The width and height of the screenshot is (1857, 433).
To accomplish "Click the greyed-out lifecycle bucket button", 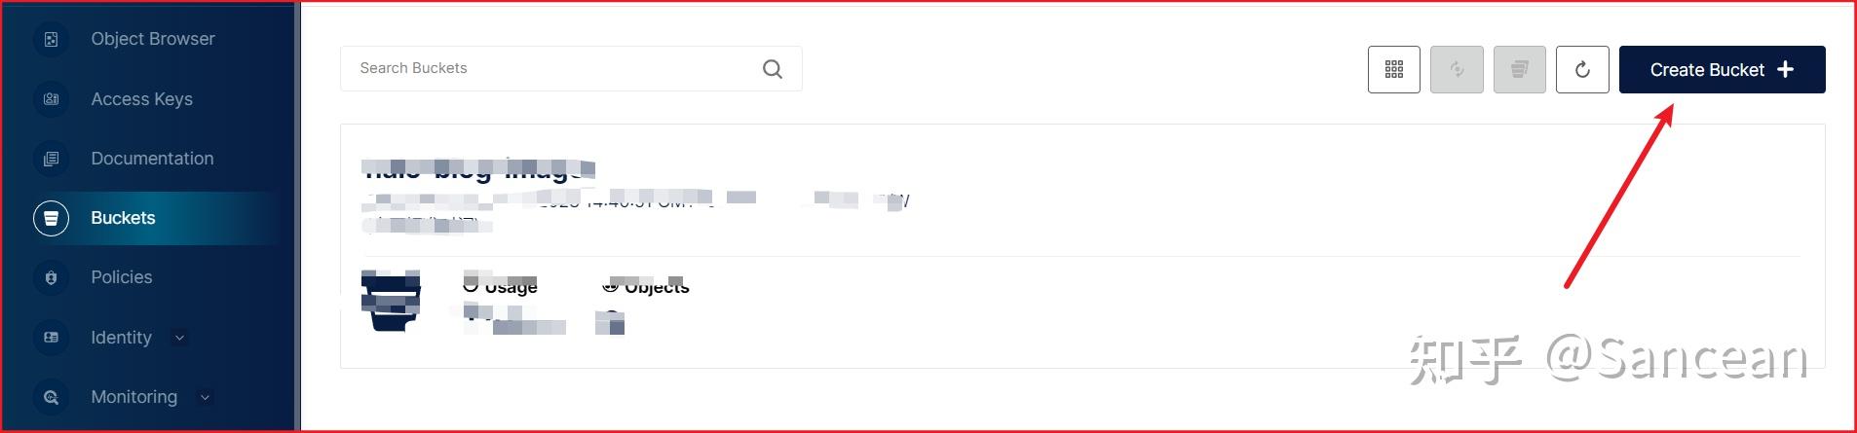I will click(x=1519, y=69).
